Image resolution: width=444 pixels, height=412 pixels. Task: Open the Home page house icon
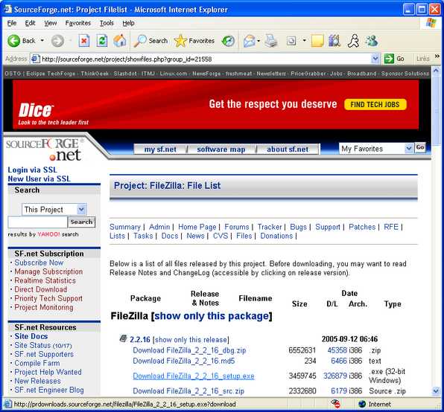(119, 41)
